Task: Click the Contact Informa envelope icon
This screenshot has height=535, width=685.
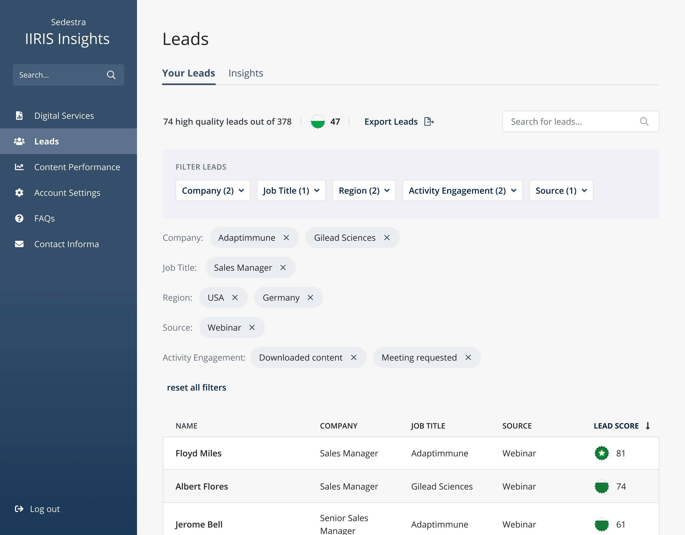Action: [x=19, y=244]
